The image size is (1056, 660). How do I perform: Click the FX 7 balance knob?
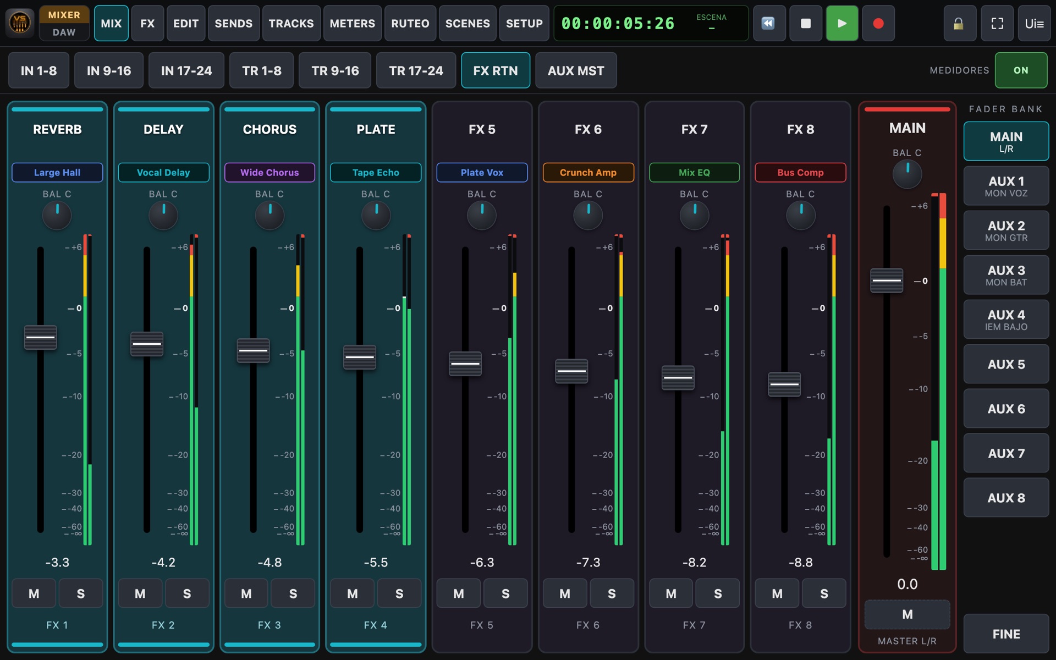(694, 216)
